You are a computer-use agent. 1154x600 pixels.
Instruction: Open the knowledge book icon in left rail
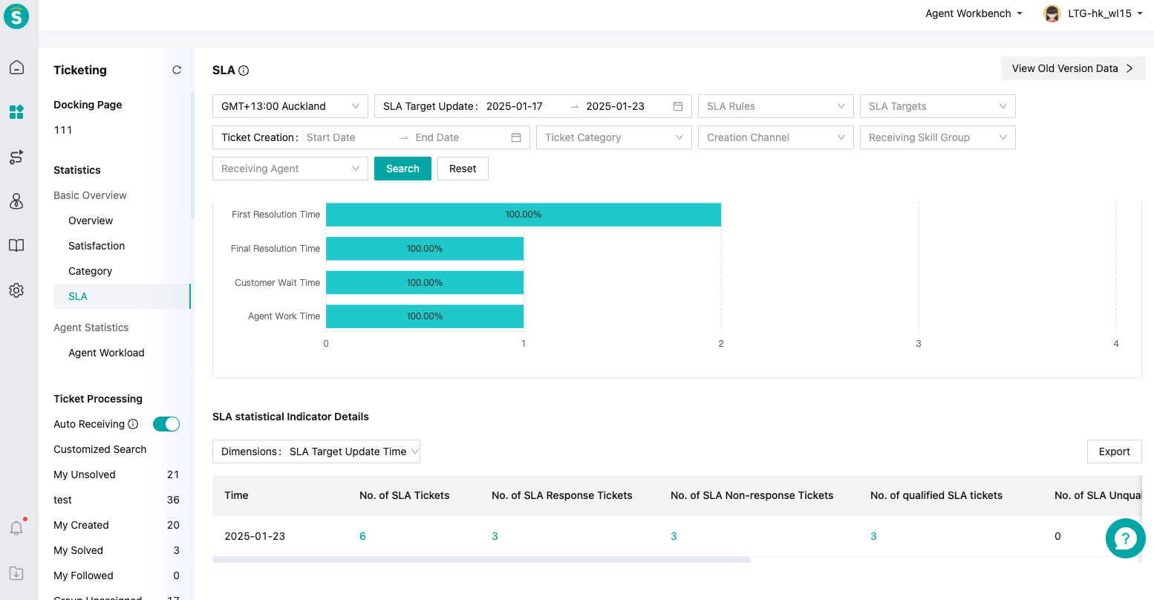point(16,246)
